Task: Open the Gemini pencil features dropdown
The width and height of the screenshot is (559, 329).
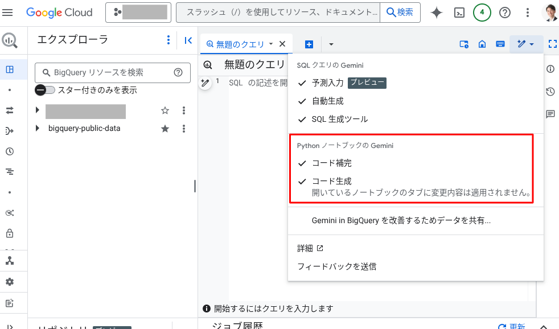Action: (526, 44)
